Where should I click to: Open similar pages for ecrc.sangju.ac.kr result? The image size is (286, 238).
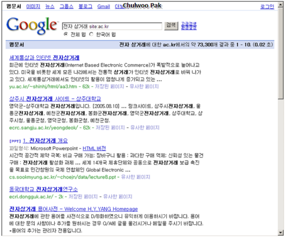click(145, 127)
